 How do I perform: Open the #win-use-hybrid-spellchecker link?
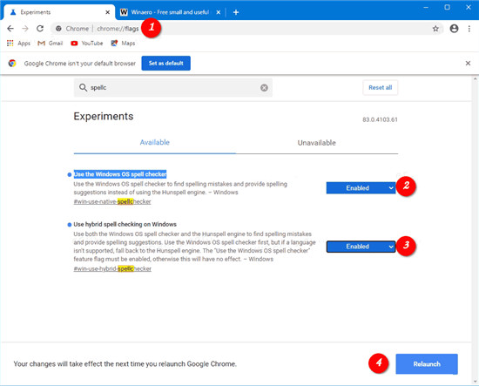click(112, 269)
